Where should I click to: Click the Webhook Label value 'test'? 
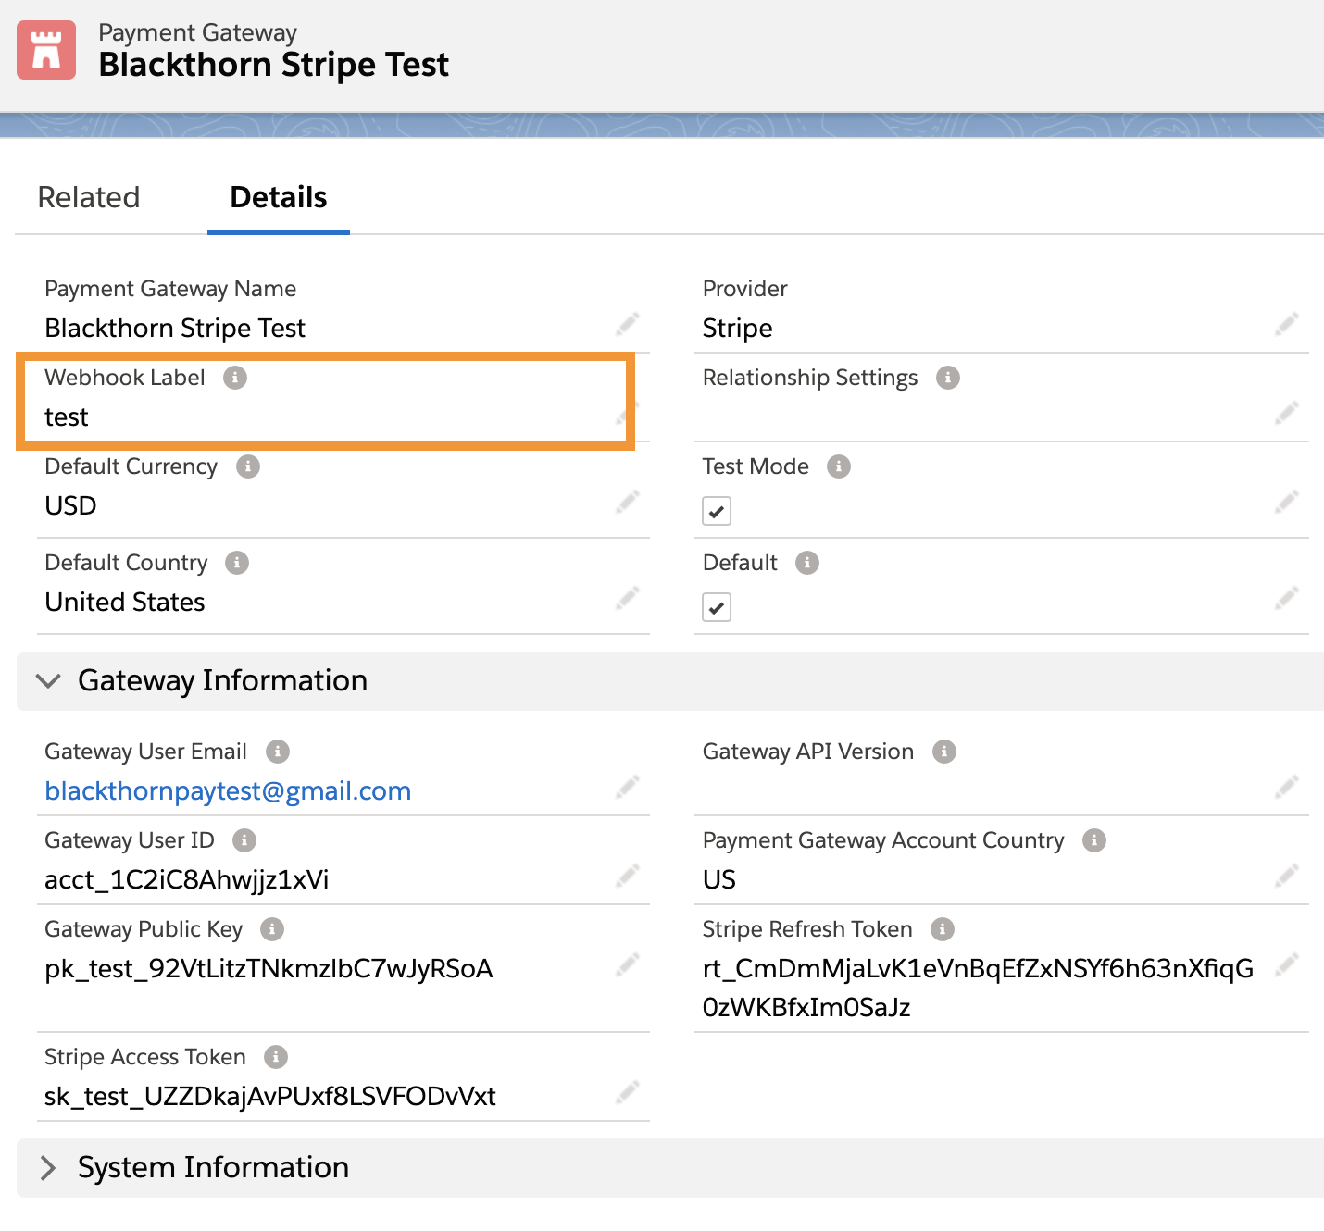pyautogui.click(x=67, y=417)
